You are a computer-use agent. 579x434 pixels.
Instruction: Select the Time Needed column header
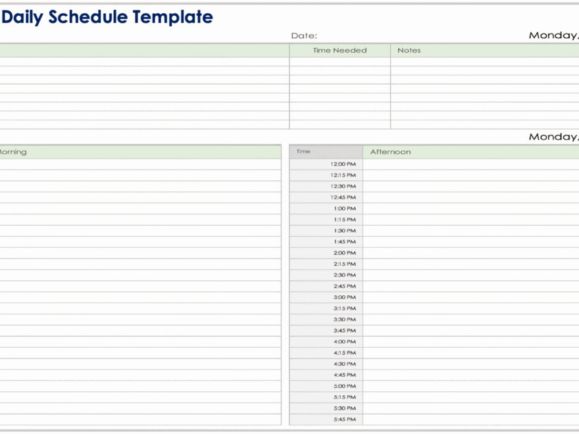click(340, 51)
